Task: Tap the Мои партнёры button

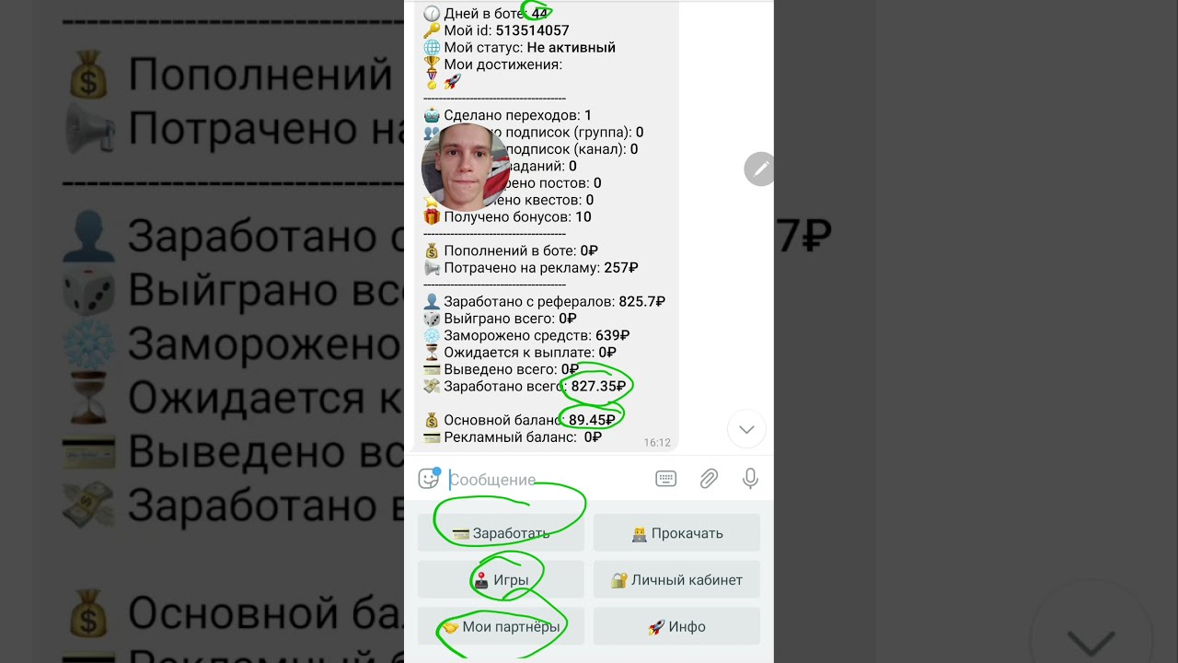Action: [501, 627]
